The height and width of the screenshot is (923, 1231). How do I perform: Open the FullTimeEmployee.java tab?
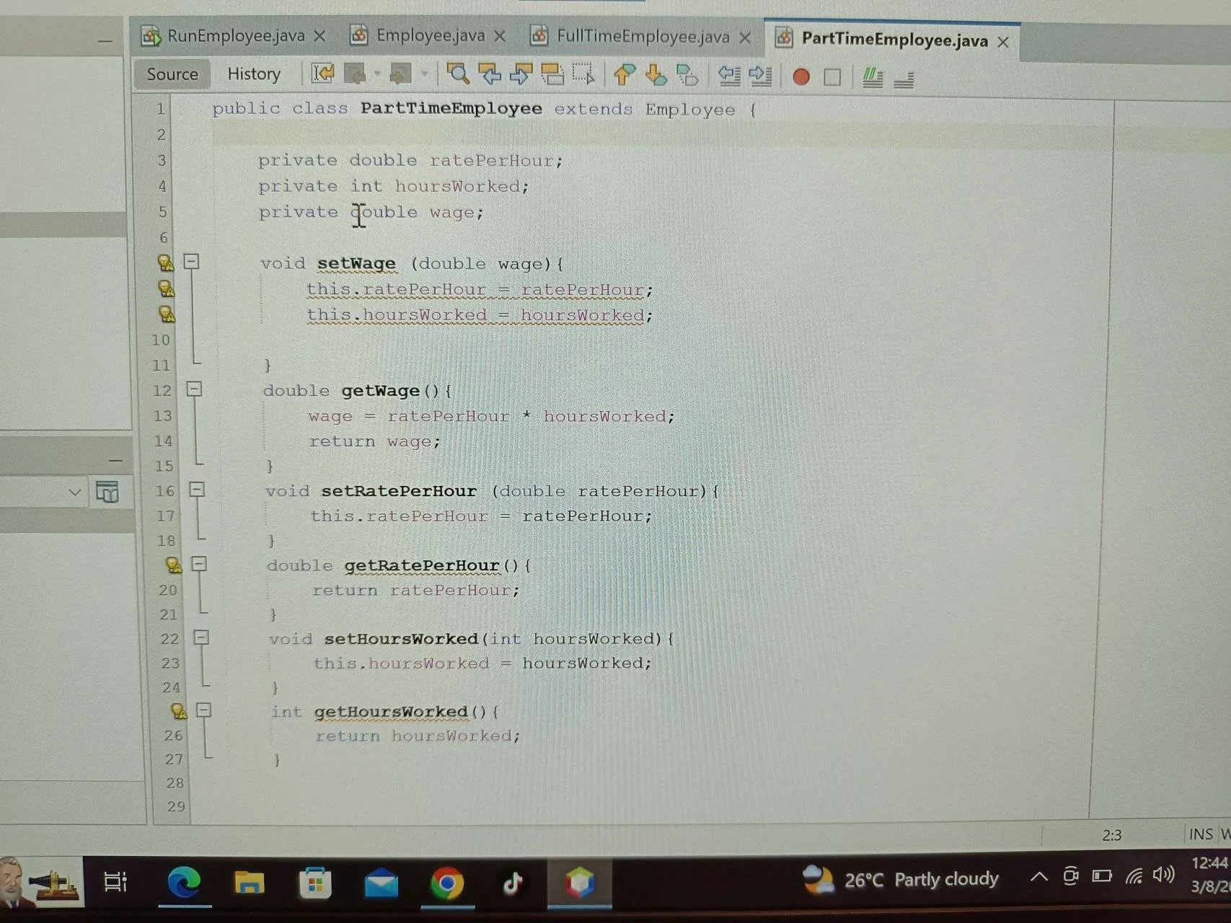tap(643, 36)
